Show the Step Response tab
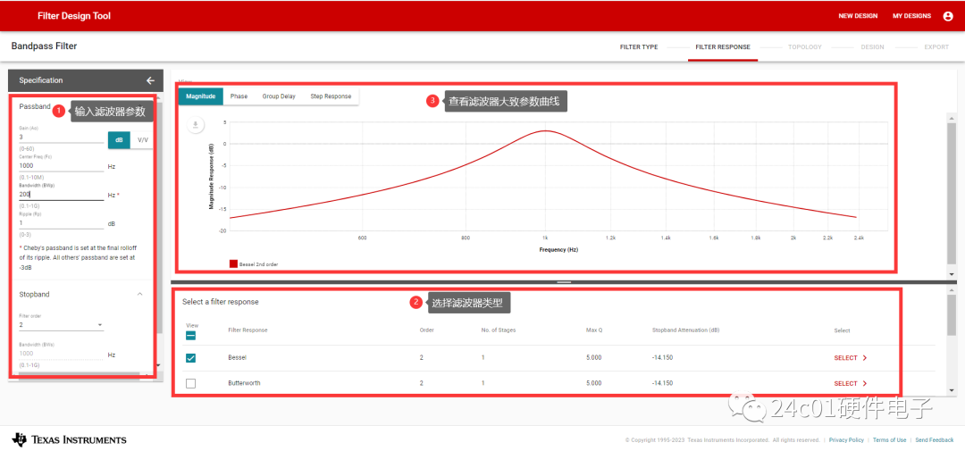The image size is (965, 451). pyautogui.click(x=331, y=96)
